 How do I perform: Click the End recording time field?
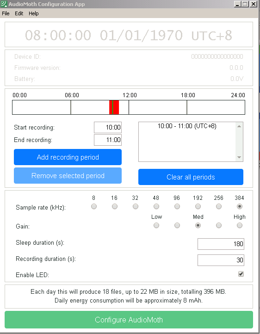tap(108, 140)
